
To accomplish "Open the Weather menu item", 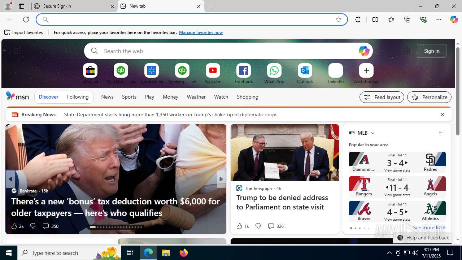I will pyautogui.click(x=196, y=97).
